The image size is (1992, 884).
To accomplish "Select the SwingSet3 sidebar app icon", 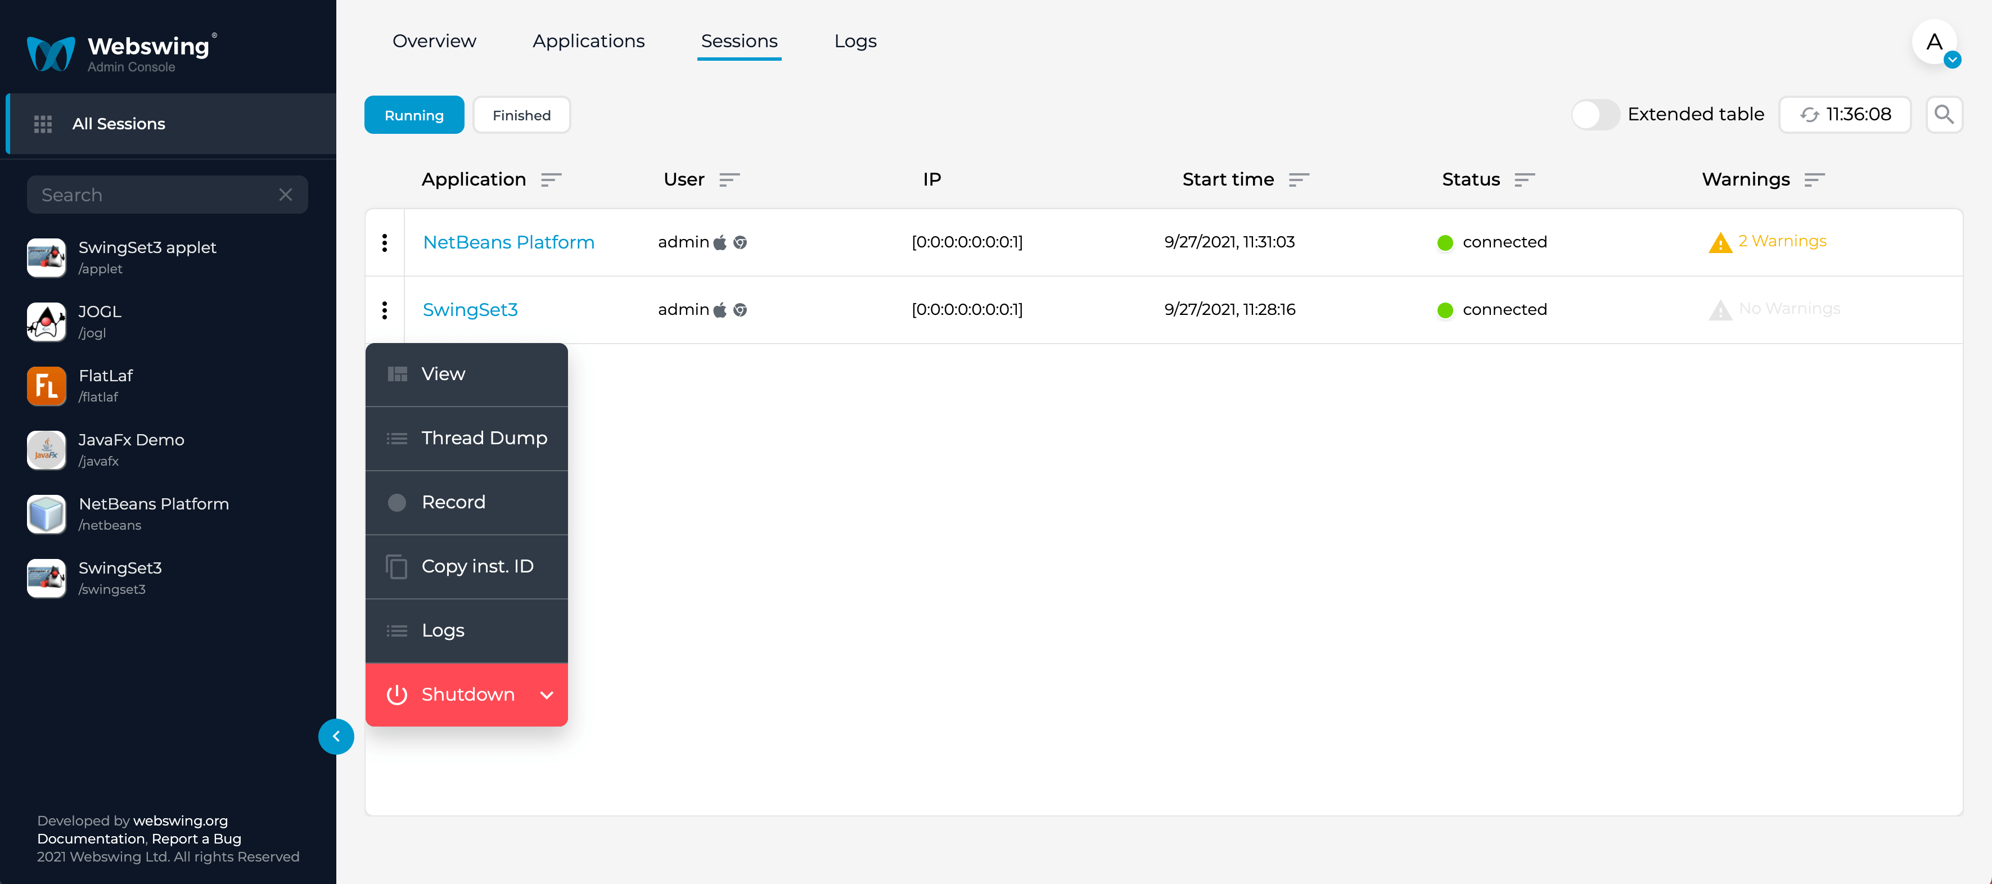I will tap(46, 579).
